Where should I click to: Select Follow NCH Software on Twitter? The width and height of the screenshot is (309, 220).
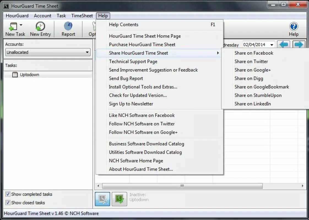point(160,124)
